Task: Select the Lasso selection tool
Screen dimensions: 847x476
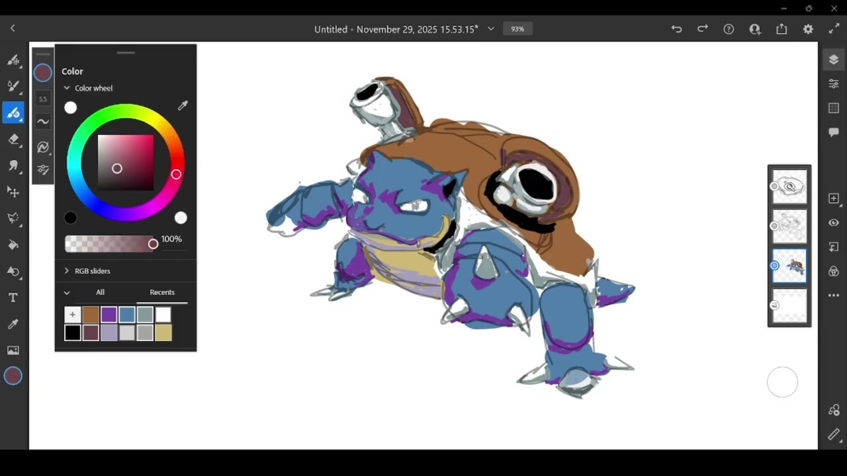Action: click(13, 218)
